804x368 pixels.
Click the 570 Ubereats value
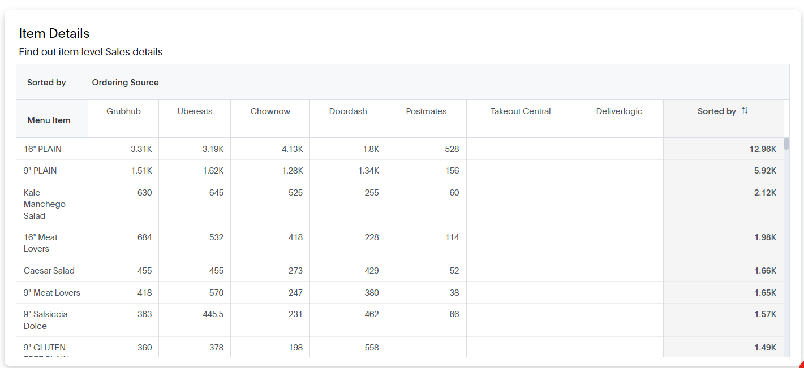point(216,293)
